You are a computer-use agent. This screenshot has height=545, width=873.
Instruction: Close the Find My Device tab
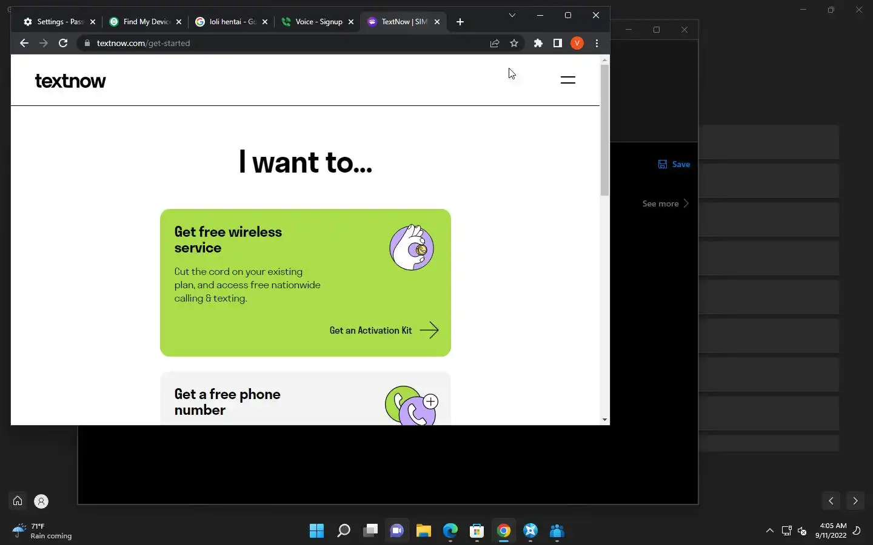click(x=179, y=22)
